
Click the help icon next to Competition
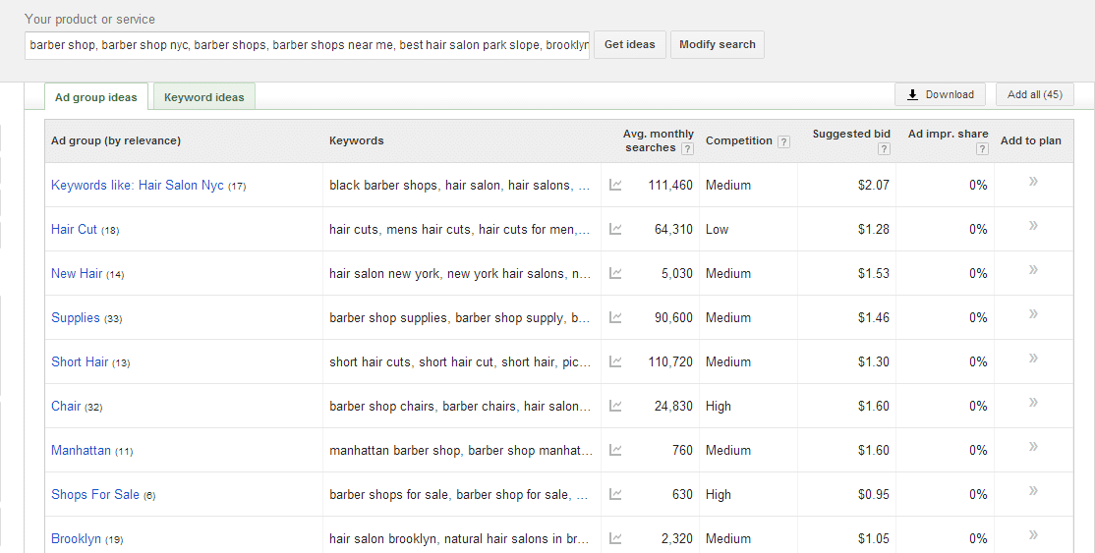(784, 141)
